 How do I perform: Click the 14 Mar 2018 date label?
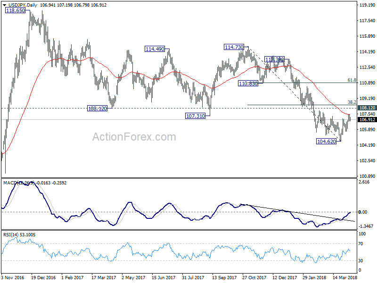click(x=345, y=277)
